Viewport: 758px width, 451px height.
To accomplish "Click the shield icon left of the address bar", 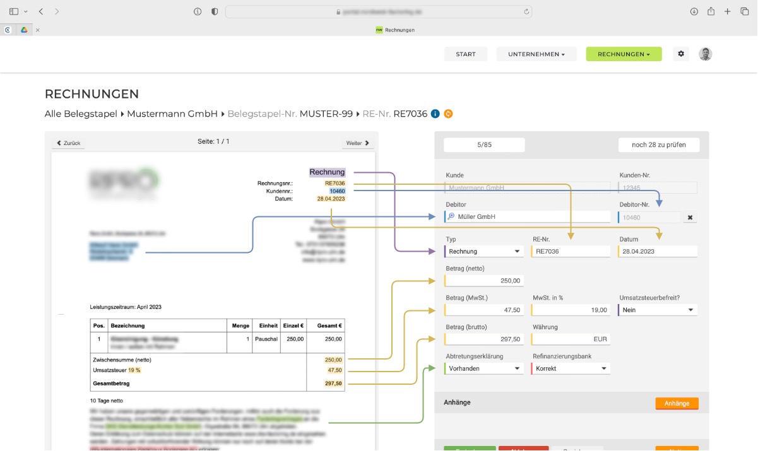I will (215, 11).
